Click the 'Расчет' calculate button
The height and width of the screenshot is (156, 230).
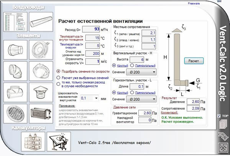194,61
